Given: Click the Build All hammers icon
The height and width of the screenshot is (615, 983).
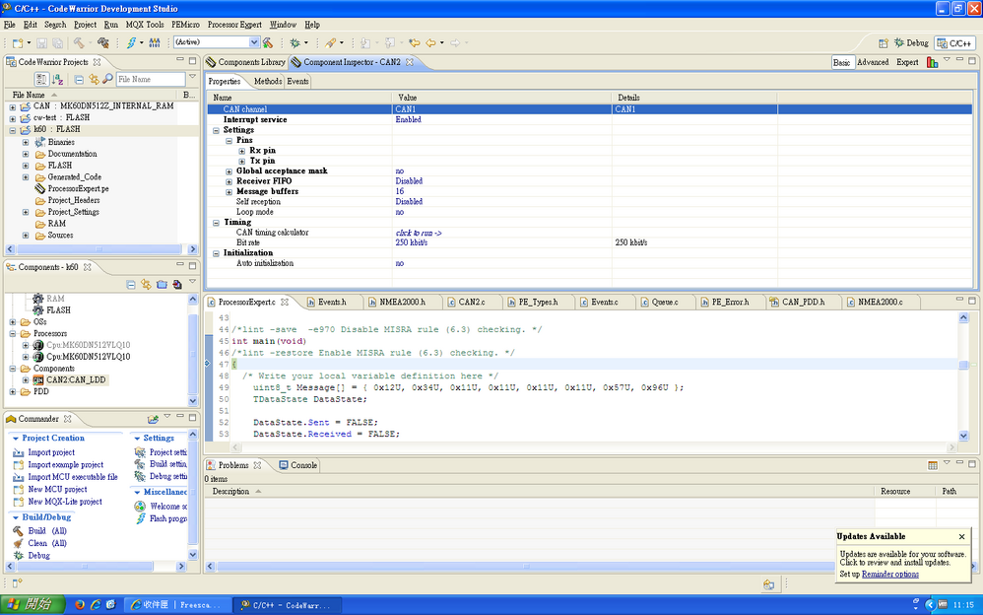Looking at the screenshot, I should (102, 42).
